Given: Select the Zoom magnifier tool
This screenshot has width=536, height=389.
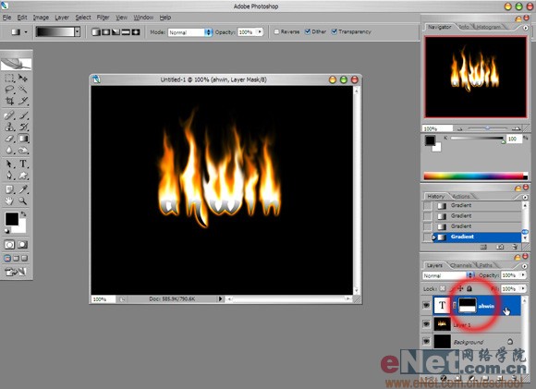Looking at the screenshot, I should pos(23,201).
